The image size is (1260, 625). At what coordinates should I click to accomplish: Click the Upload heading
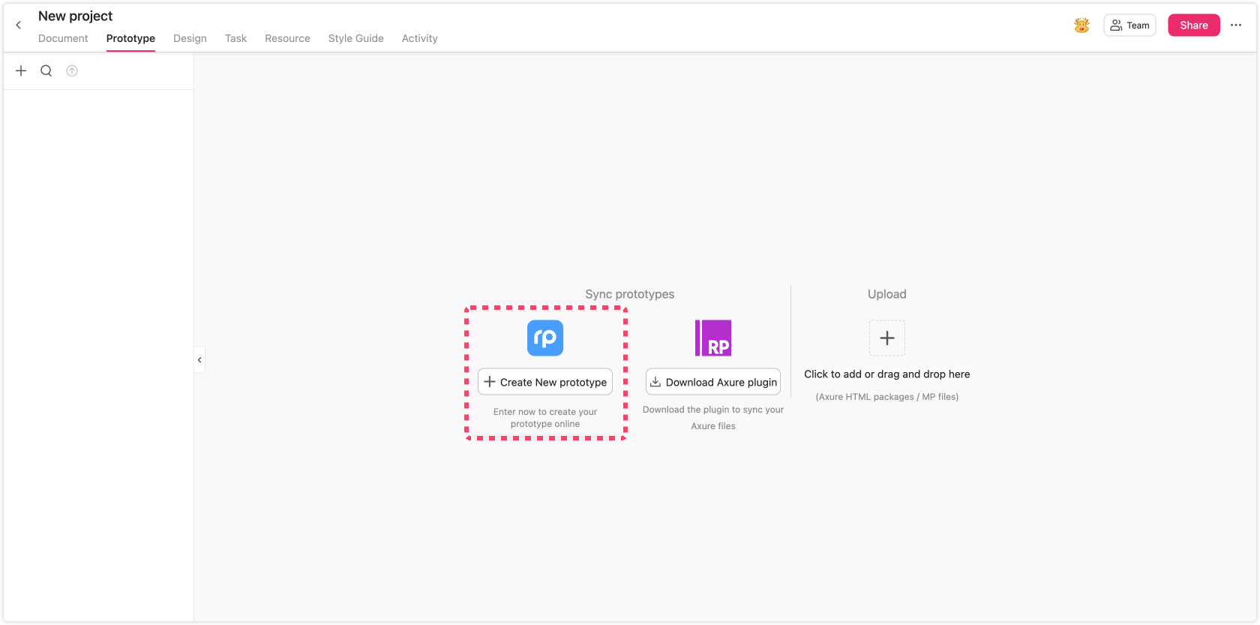point(887,294)
